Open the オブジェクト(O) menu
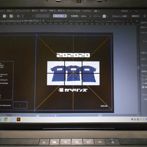The width and height of the screenshot is (147, 147). coord(22,11)
